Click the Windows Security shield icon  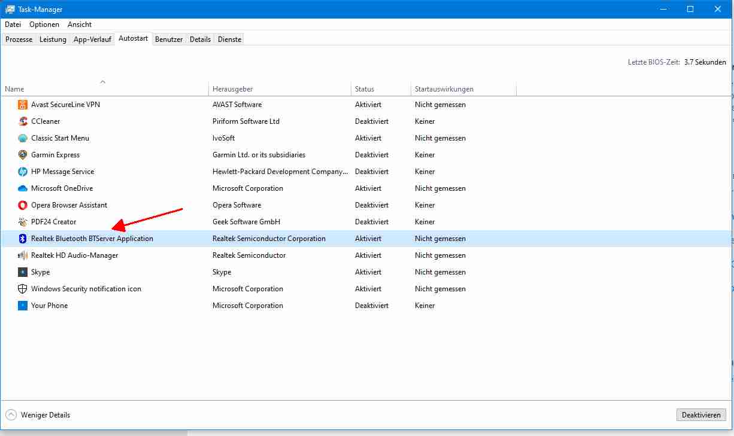pos(23,289)
